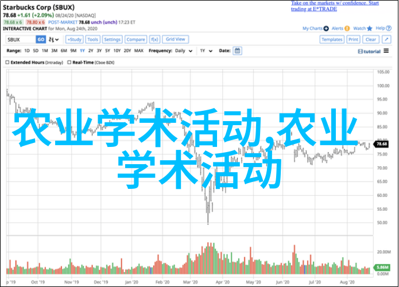Click the GO button next to symbol
The image size is (399, 287).
point(41,40)
